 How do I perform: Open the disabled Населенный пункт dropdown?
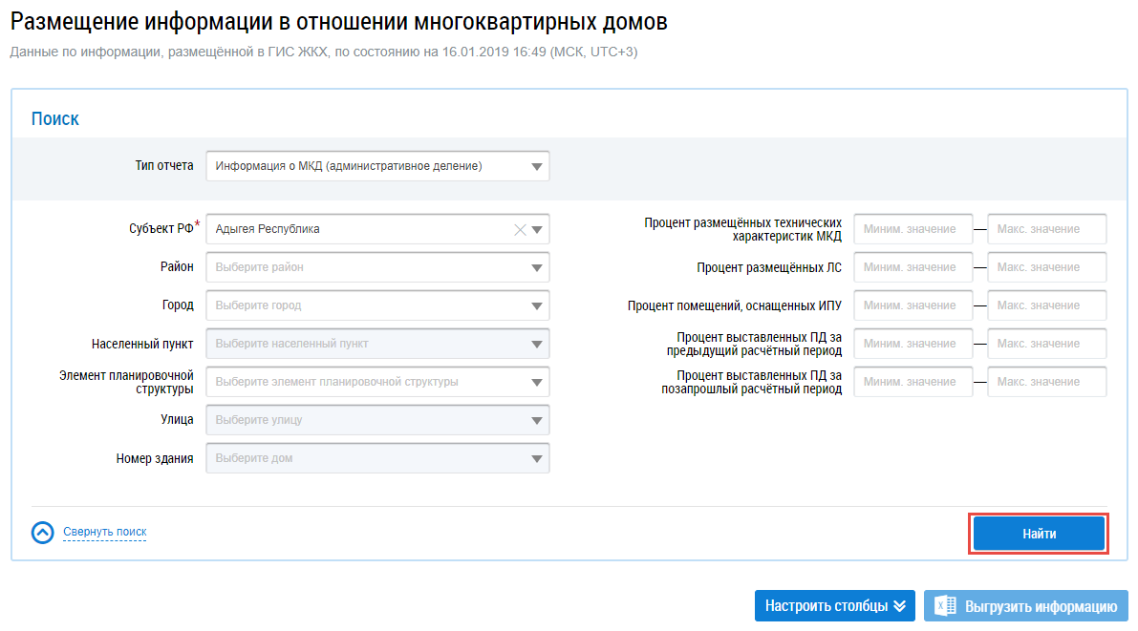pyautogui.click(x=377, y=344)
